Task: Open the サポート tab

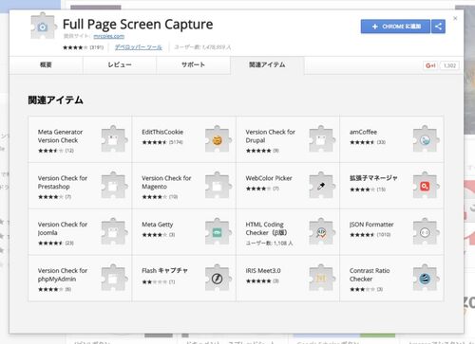Action: click(193, 65)
